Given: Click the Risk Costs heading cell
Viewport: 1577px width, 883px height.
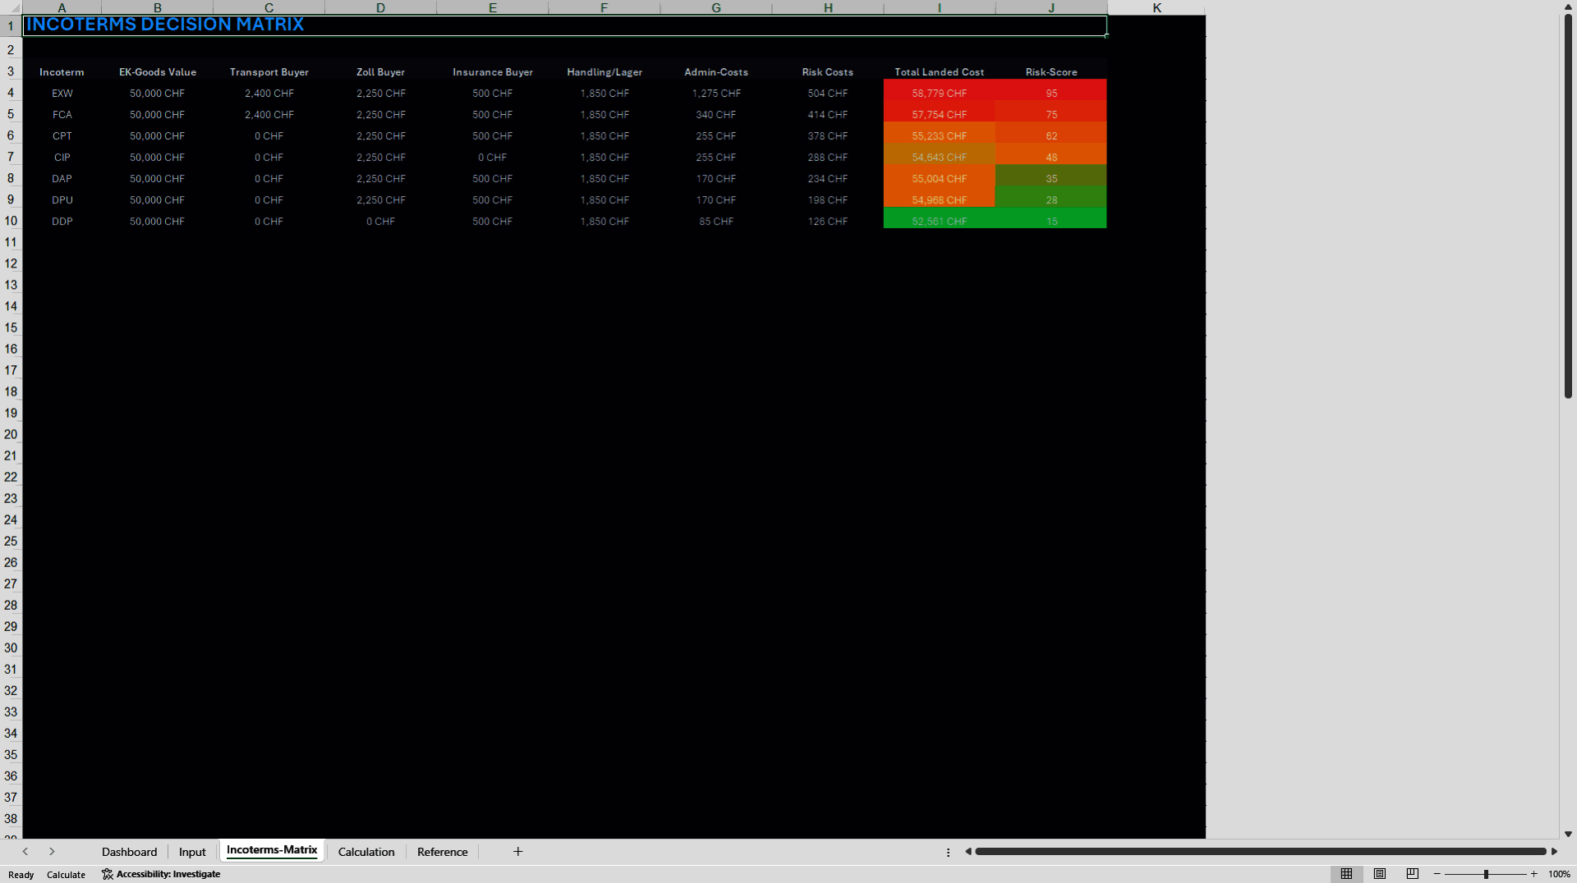Looking at the screenshot, I should pos(827,72).
